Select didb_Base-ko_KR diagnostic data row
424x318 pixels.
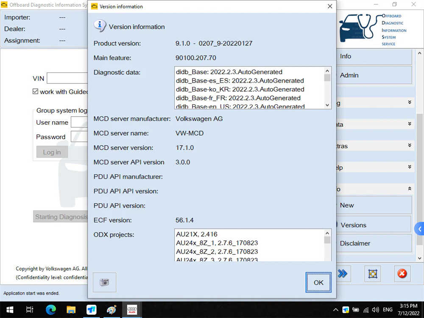(240, 89)
